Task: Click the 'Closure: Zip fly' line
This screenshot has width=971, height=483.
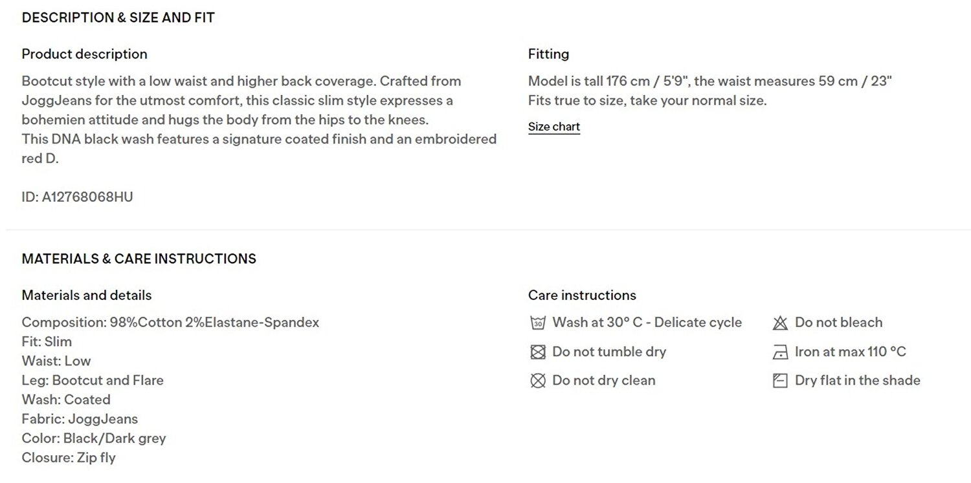Action: coord(69,458)
